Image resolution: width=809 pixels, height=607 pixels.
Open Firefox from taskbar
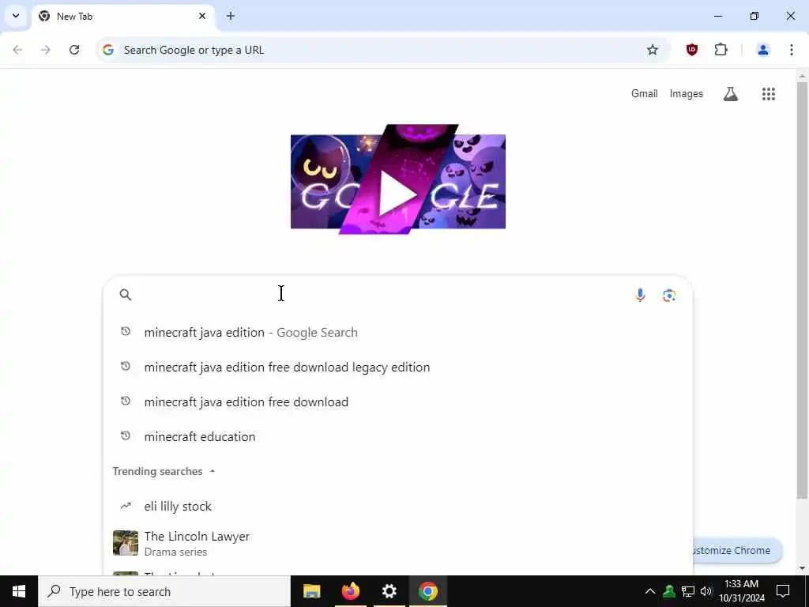(350, 591)
